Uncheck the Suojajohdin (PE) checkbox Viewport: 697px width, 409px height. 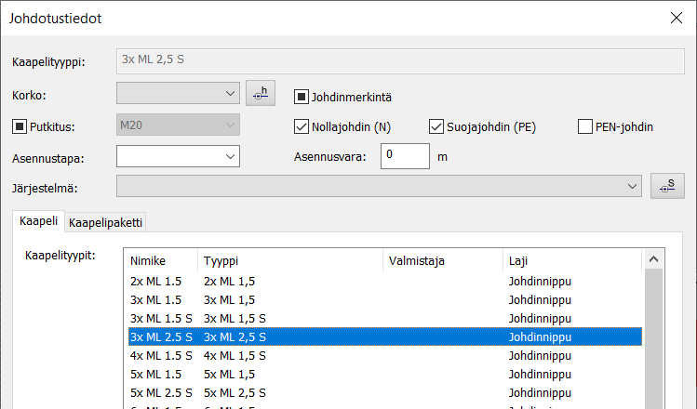(x=436, y=126)
